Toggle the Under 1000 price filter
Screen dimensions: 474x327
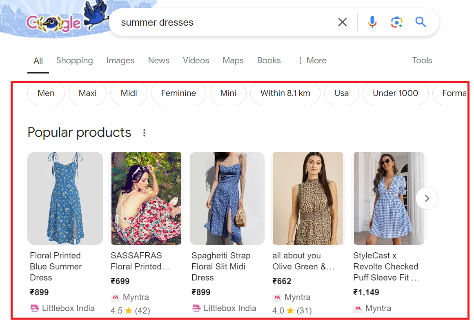(395, 93)
